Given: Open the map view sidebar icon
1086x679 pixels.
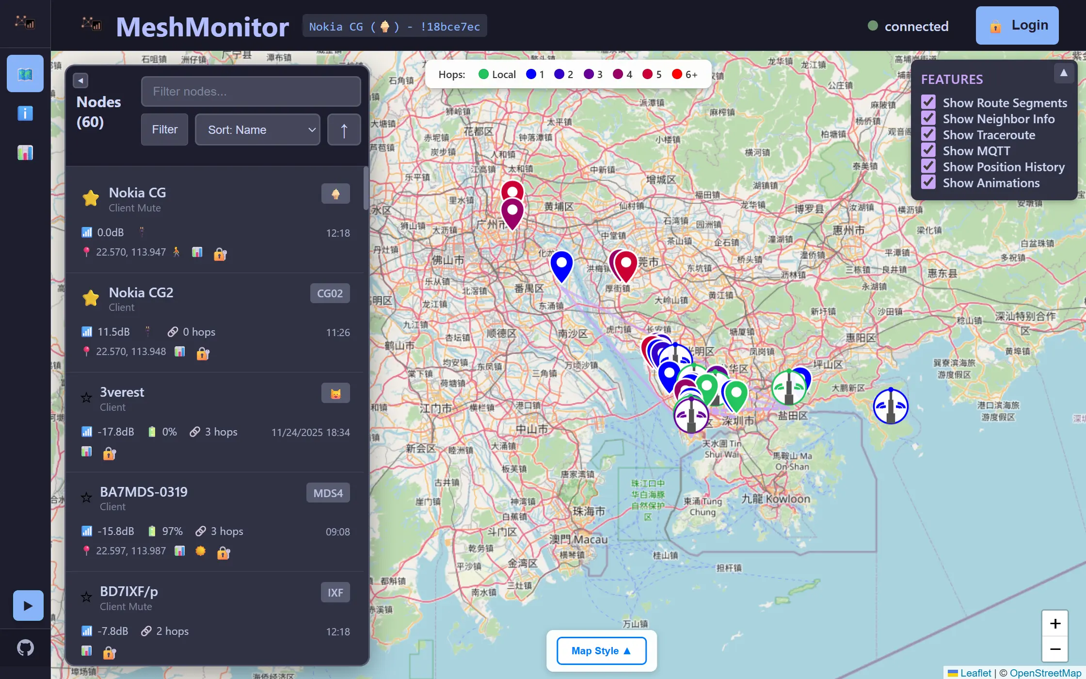Looking at the screenshot, I should point(25,74).
